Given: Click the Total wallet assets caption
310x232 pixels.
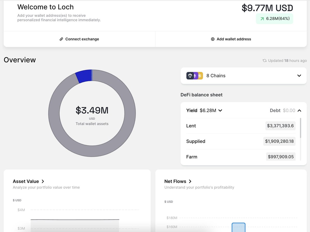Looking at the screenshot, I should pos(92,124).
